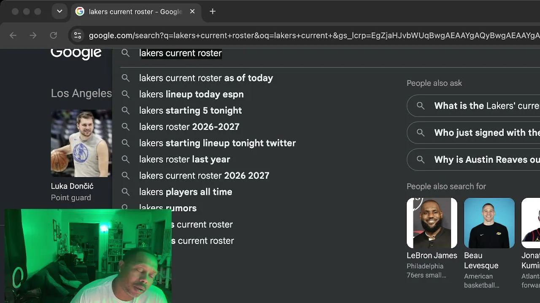The width and height of the screenshot is (540, 303).
Task: Choose 'lakers current roster 2026 2027' suggestion
Action: point(204,175)
